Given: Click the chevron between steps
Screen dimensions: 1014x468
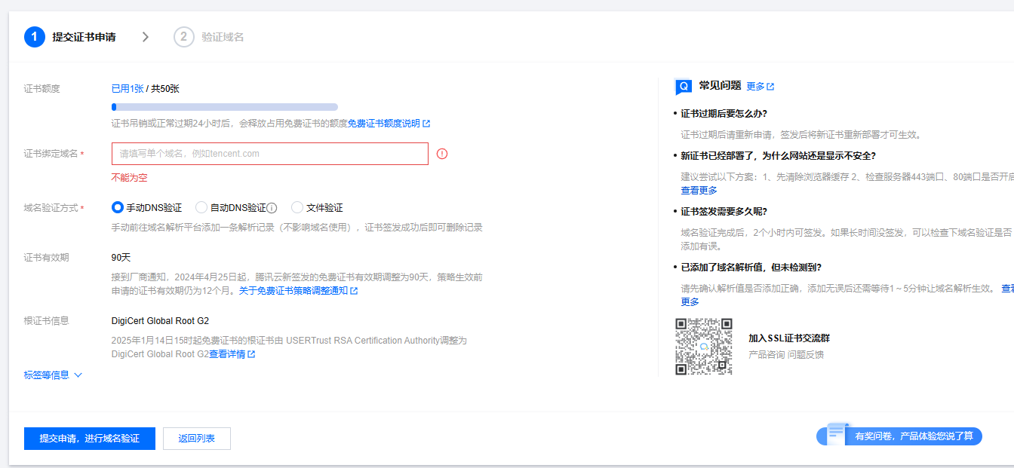Looking at the screenshot, I should 146,37.
